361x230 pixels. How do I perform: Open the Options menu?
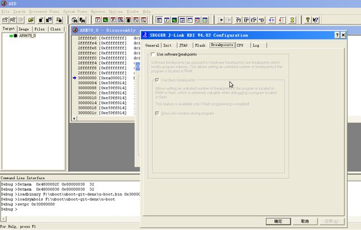pos(116,11)
